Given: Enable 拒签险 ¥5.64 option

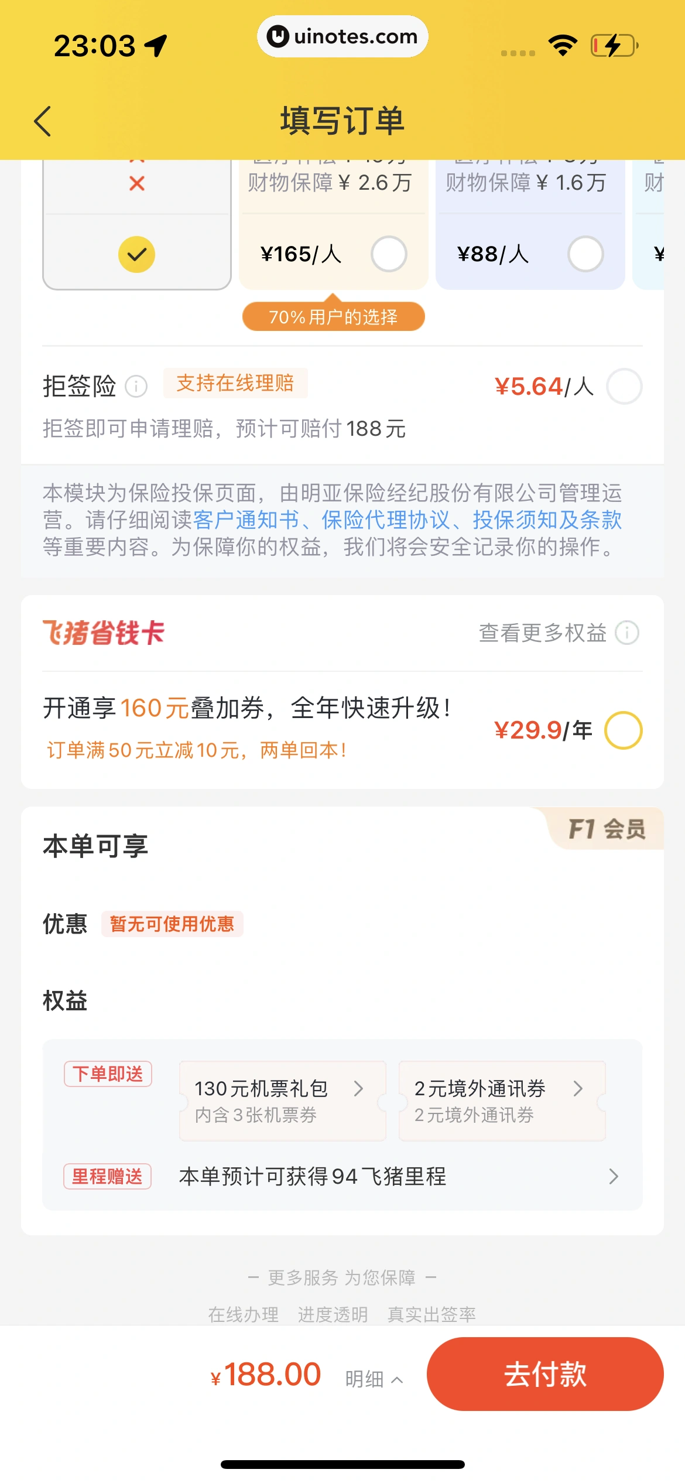Looking at the screenshot, I should [624, 387].
